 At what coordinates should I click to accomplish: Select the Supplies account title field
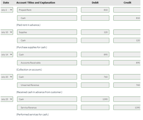click(x=47, y=32)
